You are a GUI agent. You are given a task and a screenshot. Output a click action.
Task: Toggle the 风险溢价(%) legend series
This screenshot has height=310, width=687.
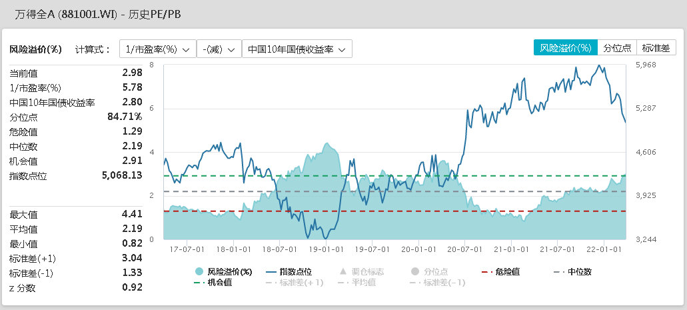pyautogui.click(x=224, y=271)
